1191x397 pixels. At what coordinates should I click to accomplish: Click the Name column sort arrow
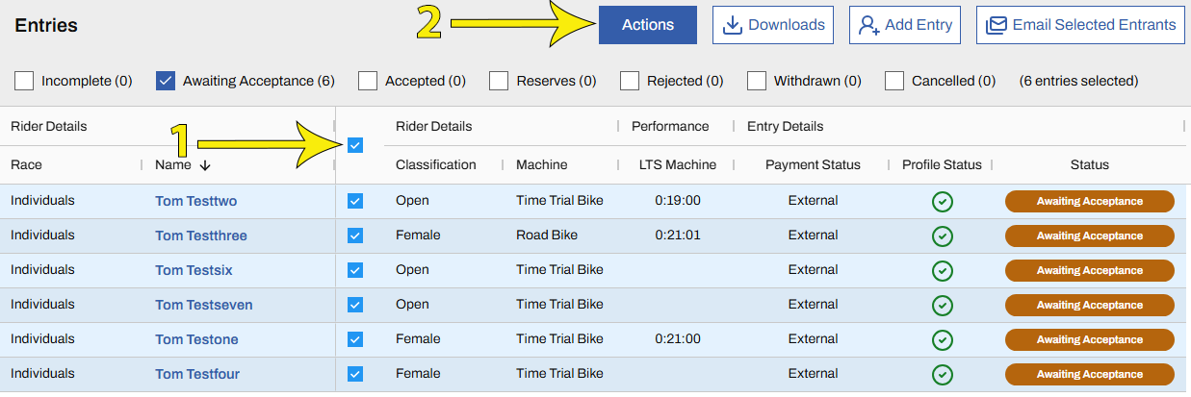(205, 165)
